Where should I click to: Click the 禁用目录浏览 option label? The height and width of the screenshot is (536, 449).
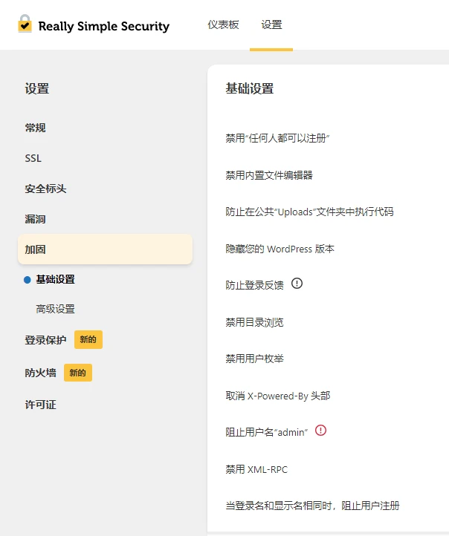pyautogui.click(x=255, y=322)
